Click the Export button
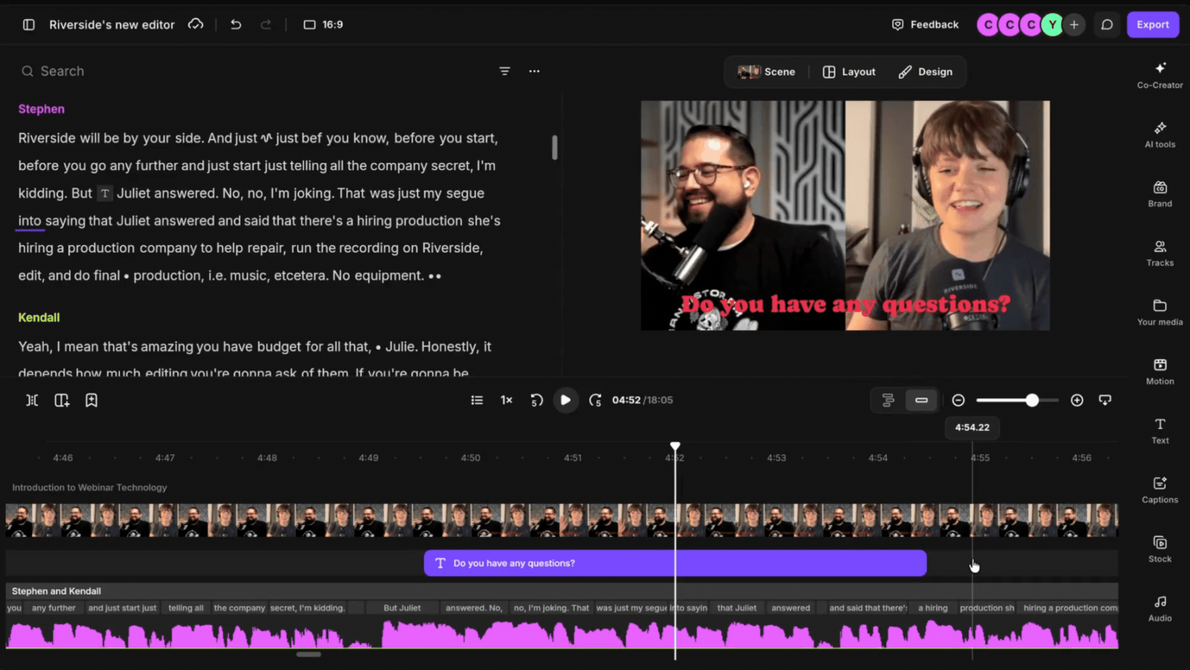This screenshot has height=670, width=1190. point(1152,25)
